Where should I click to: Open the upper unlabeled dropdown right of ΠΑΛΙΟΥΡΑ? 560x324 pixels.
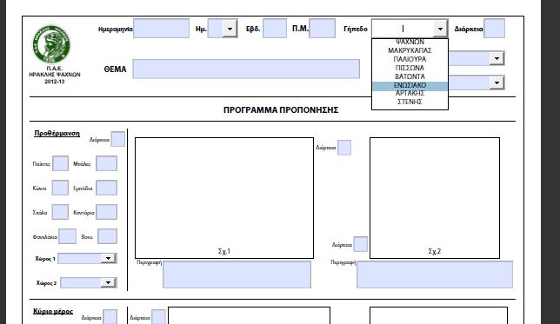[x=497, y=58]
